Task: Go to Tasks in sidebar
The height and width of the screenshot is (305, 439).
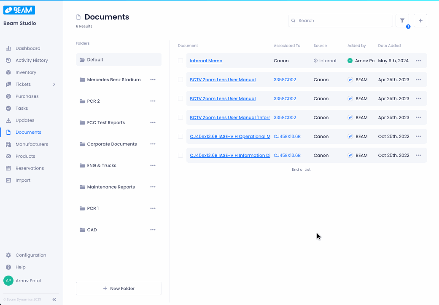Action: (22, 109)
